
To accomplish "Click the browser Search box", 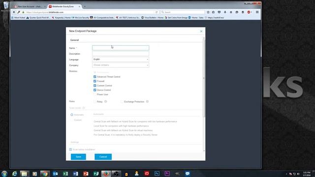I will [x=183, y=12].
